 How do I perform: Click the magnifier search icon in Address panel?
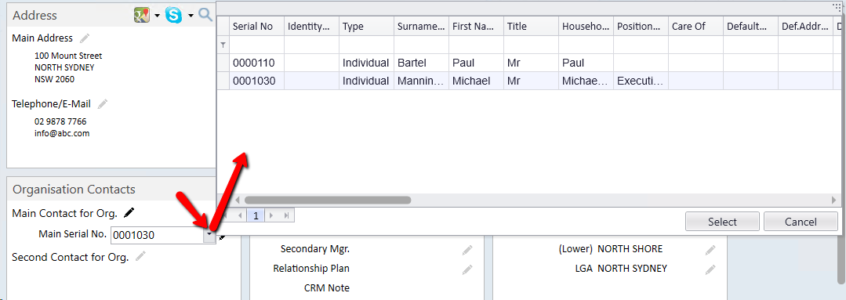pyautogui.click(x=205, y=15)
